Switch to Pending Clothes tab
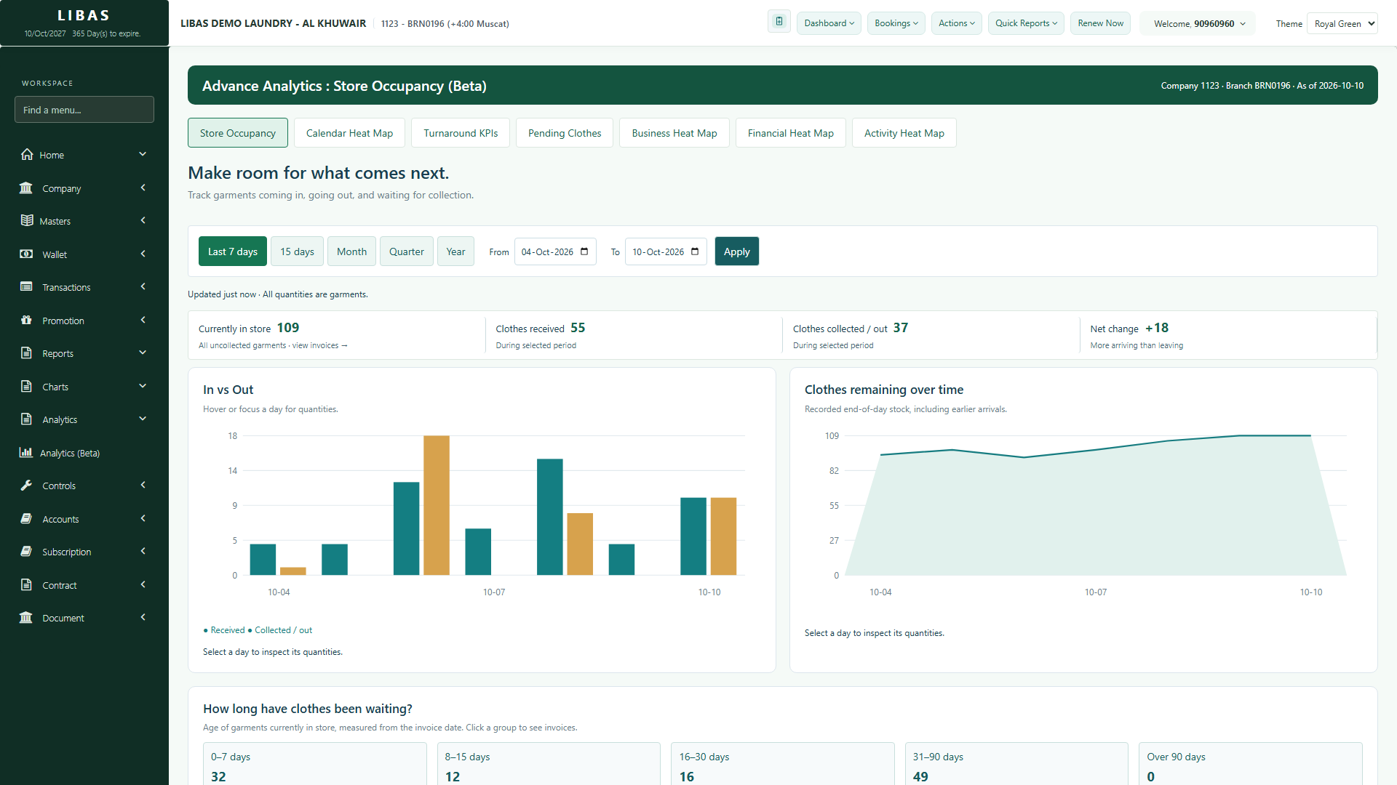The image size is (1397, 785). point(565,133)
